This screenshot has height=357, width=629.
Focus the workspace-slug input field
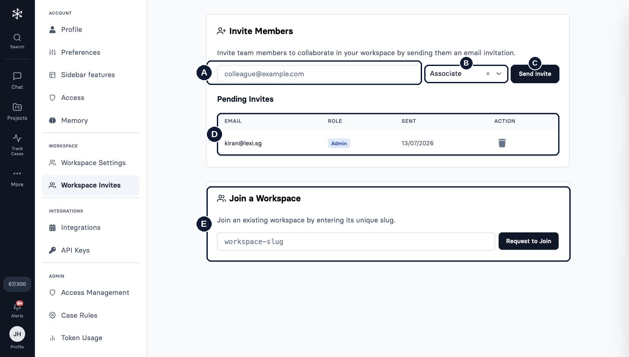pyautogui.click(x=356, y=241)
